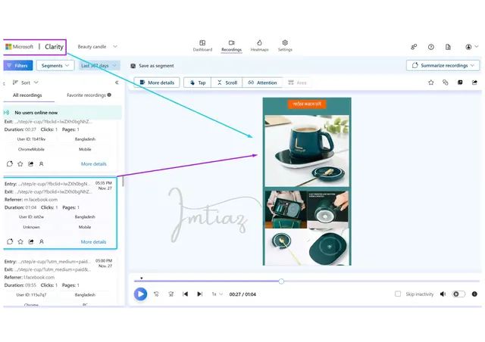Image resolution: width=485 pixels, height=342 pixels.
Task: Open More details on m.facebook.com referrer card
Action: tap(93, 241)
